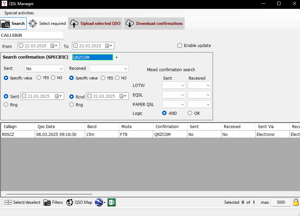300x216 pixels.
Task: Click the max 5000 value field
Action: (281, 202)
